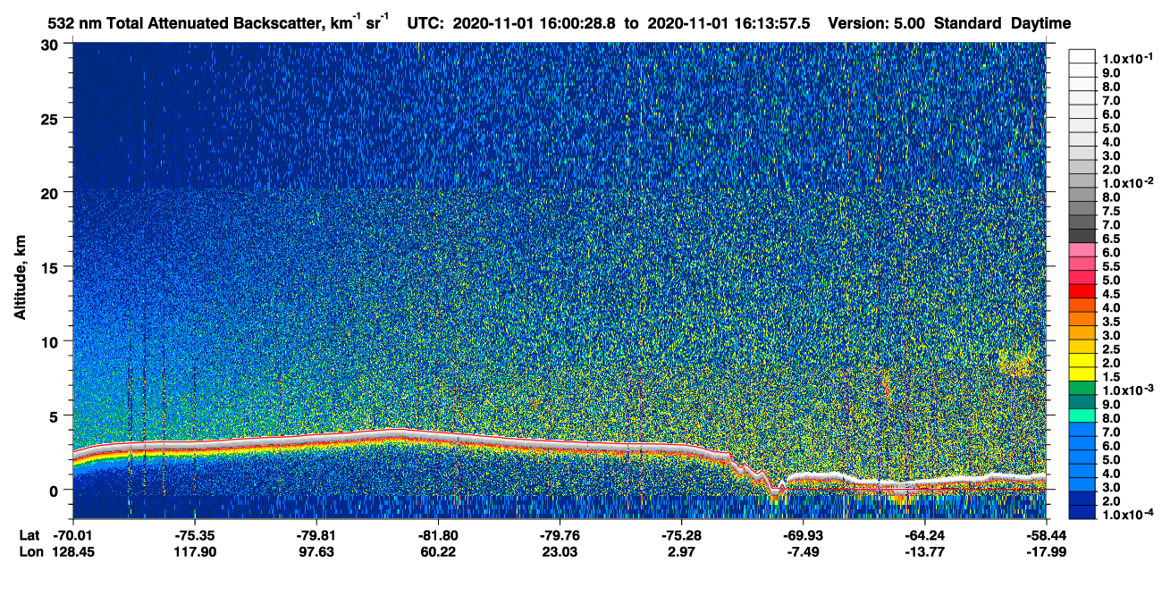The width and height of the screenshot is (1162, 596).
Task: Click latitude value -79.81
Action: [x=316, y=535]
